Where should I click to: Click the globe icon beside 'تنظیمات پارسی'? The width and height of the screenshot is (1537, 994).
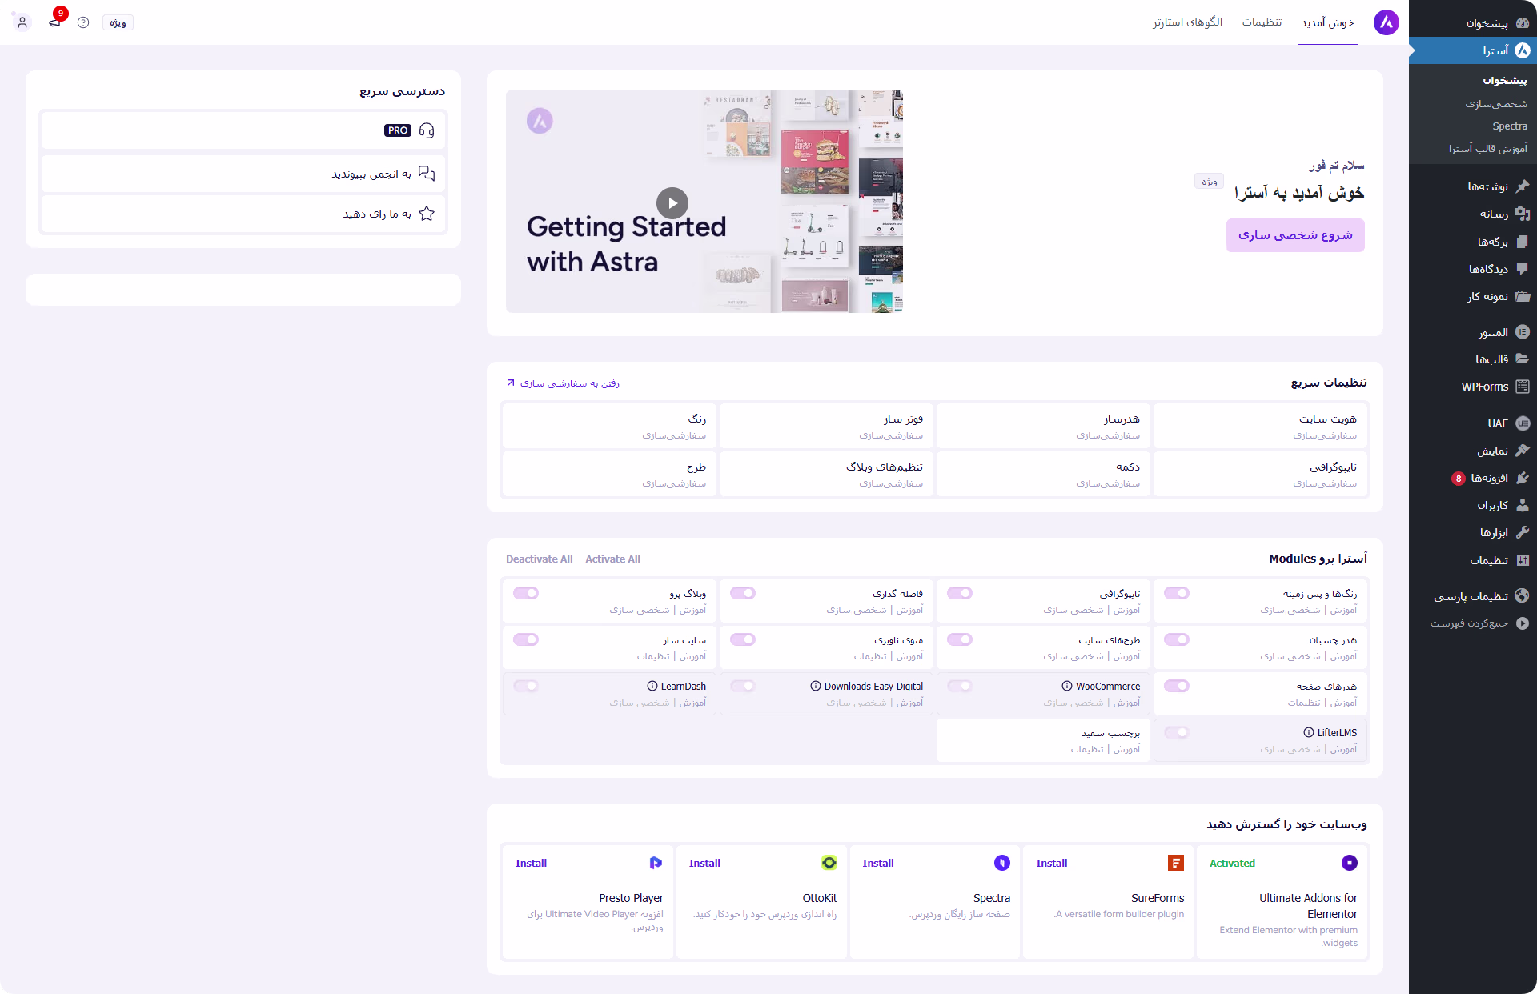[x=1523, y=595]
